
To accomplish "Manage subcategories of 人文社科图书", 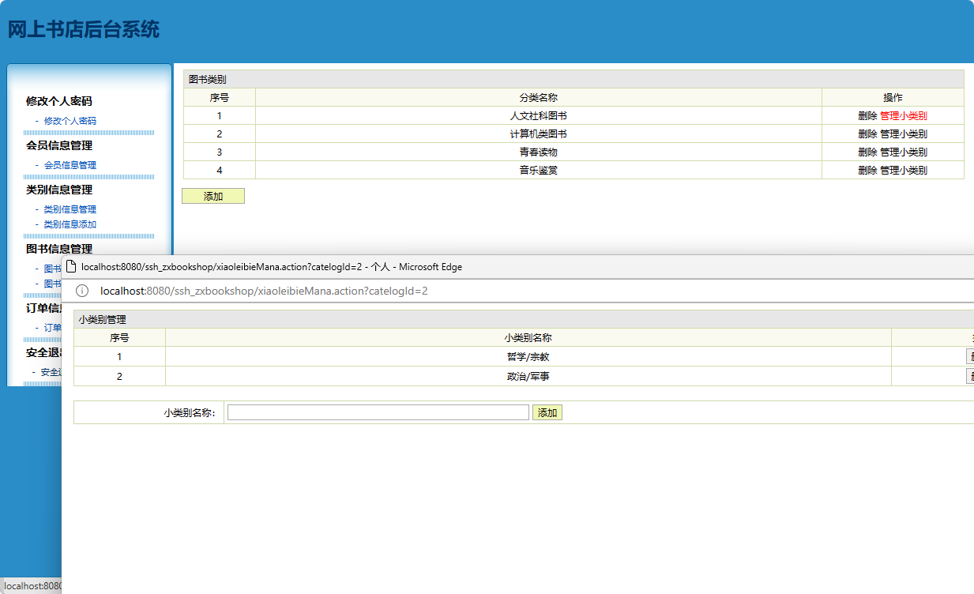I will [x=904, y=115].
